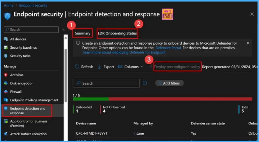Viewport: 259px width, 142px height.
Task: Click the Endpoint Privilege Management icon
Action: (x=6, y=100)
